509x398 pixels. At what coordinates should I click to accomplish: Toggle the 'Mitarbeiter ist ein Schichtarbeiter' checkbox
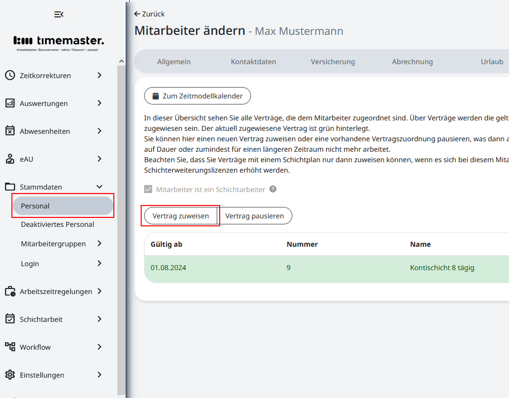tap(148, 190)
